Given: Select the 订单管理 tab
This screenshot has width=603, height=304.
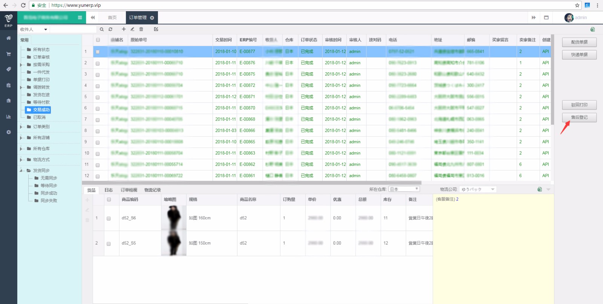Looking at the screenshot, I should click(x=141, y=18).
